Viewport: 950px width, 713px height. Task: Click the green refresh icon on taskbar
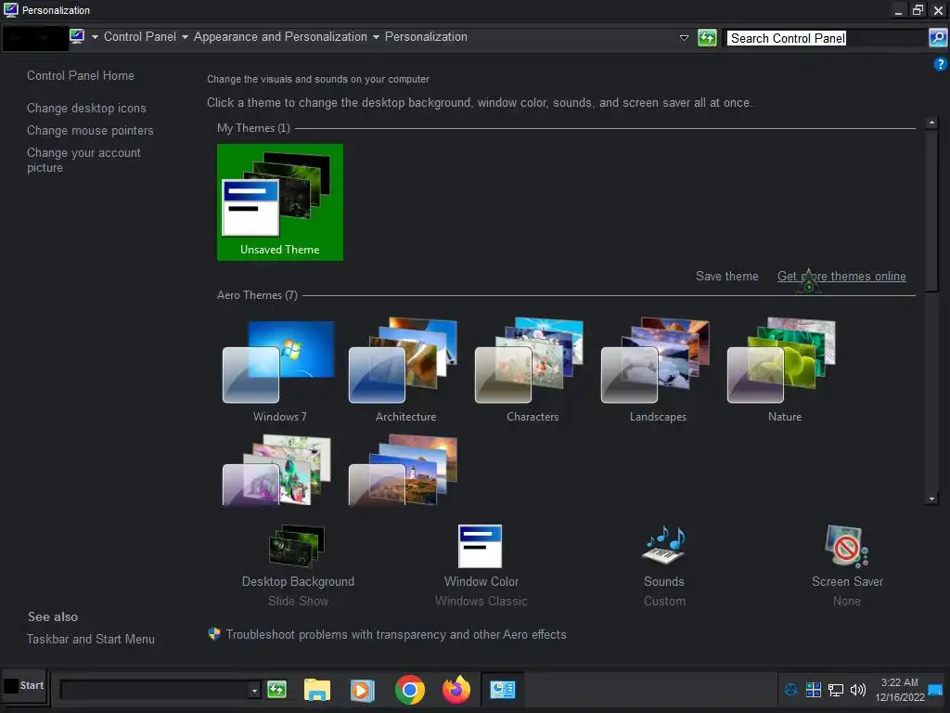click(276, 690)
